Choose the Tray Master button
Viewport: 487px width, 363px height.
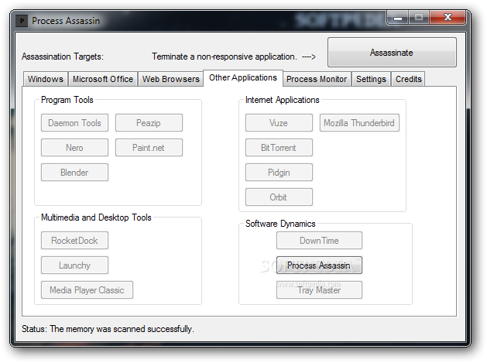319,290
